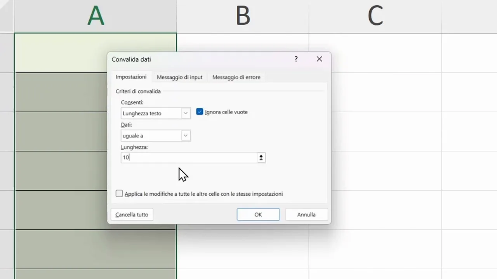497x279 pixels.
Task: Click the Lunghezza input field containing 10
Action: (189, 157)
